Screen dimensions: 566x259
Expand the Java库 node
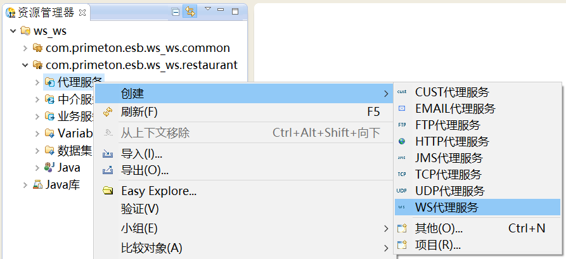point(25,185)
